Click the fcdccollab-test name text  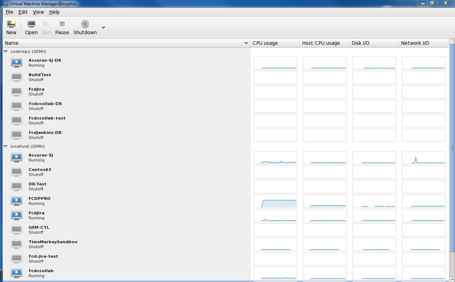(x=47, y=118)
